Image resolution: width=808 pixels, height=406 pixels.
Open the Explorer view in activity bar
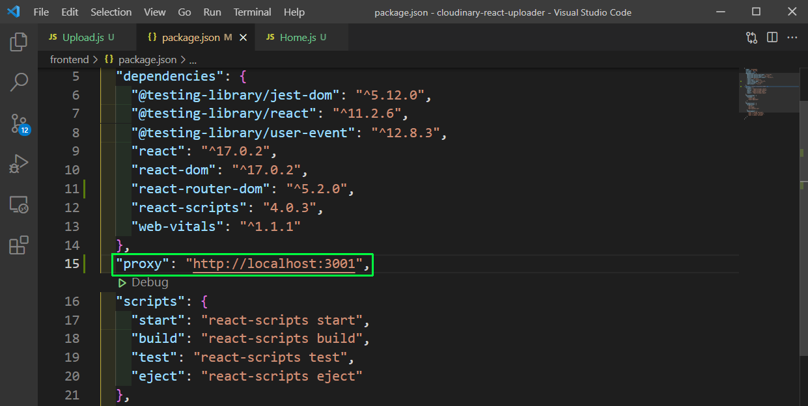pos(19,42)
